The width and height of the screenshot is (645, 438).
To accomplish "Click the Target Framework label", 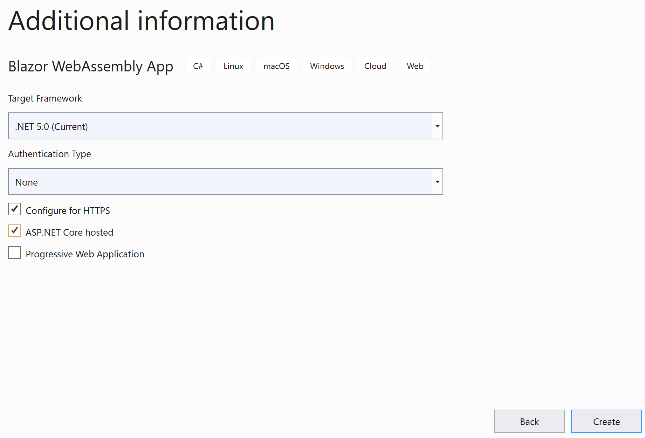I will [x=45, y=98].
